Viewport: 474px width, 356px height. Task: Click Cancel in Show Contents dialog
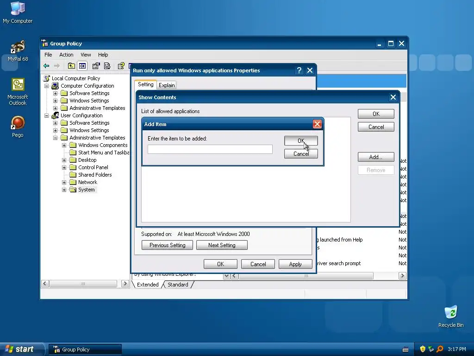(x=376, y=127)
